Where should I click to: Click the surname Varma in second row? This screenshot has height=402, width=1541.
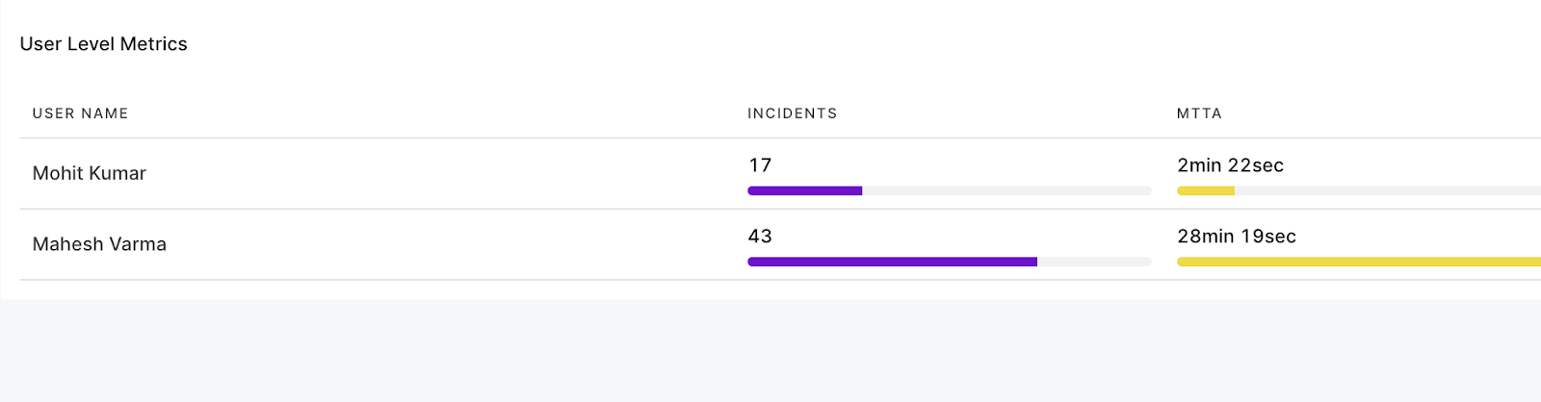tap(138, 244)
